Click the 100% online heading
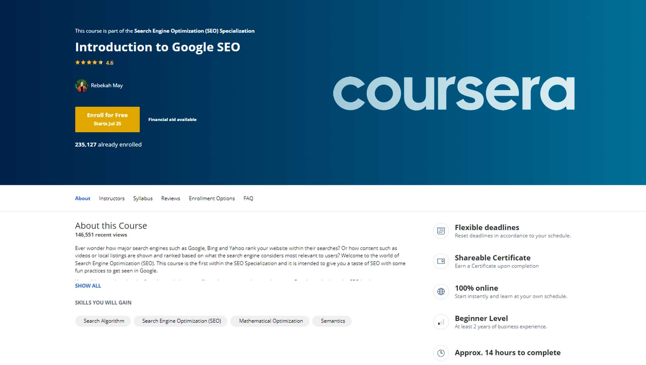This screenshot has width=646, height=365. click(x=476, y=288)
